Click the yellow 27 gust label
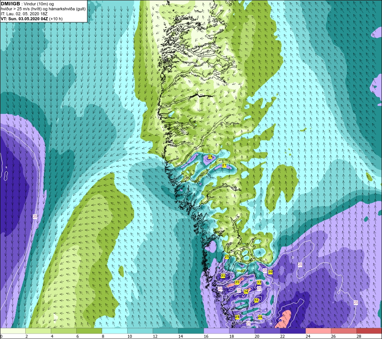 coord(224,165)
